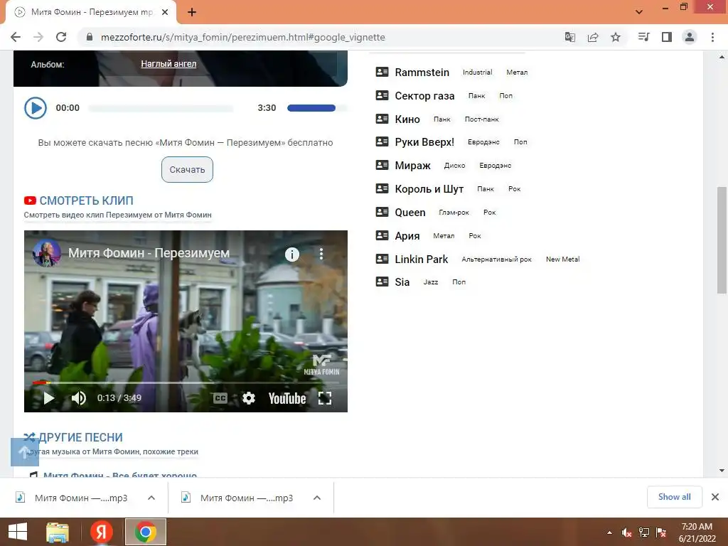Click the card icon beside Queen
Screen dimensions: 728x546
click(382, 212)
